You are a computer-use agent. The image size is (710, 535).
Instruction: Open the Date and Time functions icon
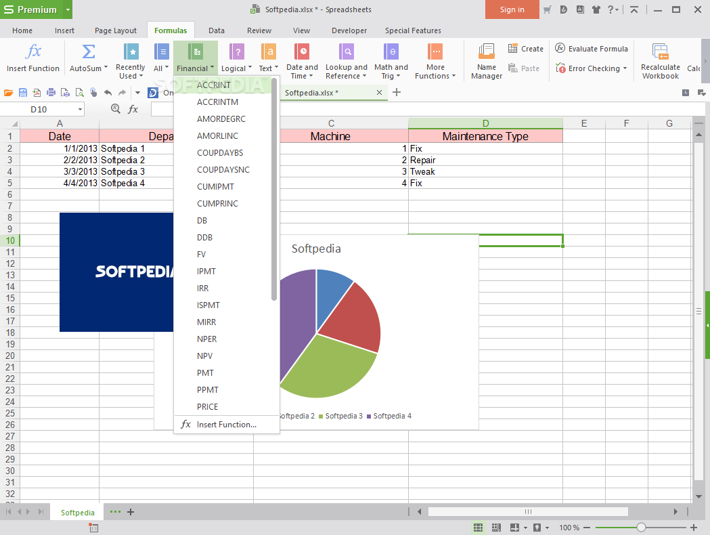tap(302, 51)
